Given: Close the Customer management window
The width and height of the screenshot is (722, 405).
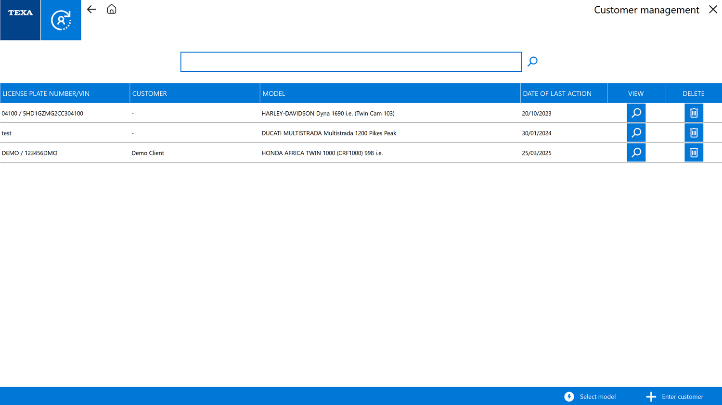Looking at the screenshot, I should point(713,10).
